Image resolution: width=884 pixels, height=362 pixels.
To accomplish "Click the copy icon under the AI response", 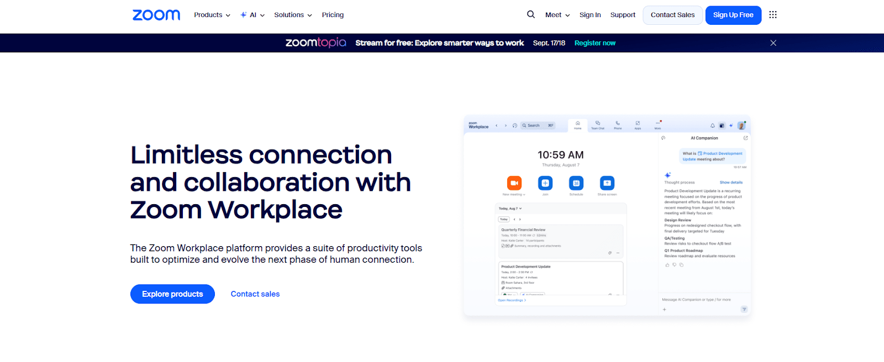I will coord(682,265).
